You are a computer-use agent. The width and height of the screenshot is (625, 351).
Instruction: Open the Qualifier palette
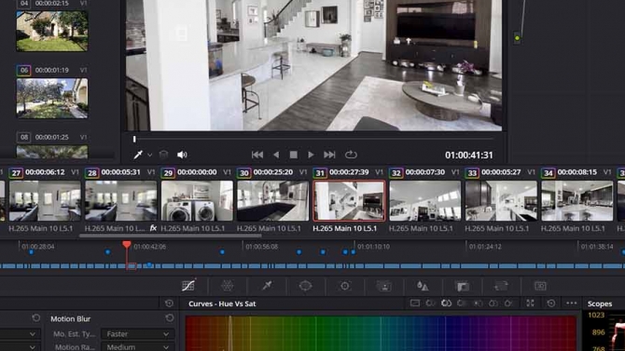tap(267, 286)
